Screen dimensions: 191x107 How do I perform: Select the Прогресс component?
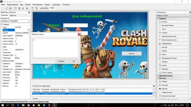click(x=173, y=69)
